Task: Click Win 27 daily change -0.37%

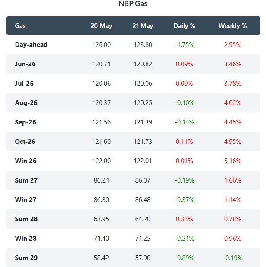Action: (185, 199)
